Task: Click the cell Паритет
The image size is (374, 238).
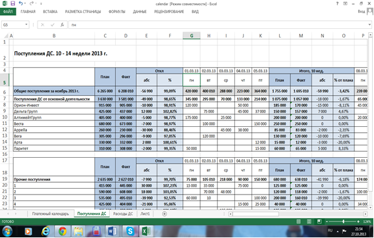Action: (x=54, y=149)
